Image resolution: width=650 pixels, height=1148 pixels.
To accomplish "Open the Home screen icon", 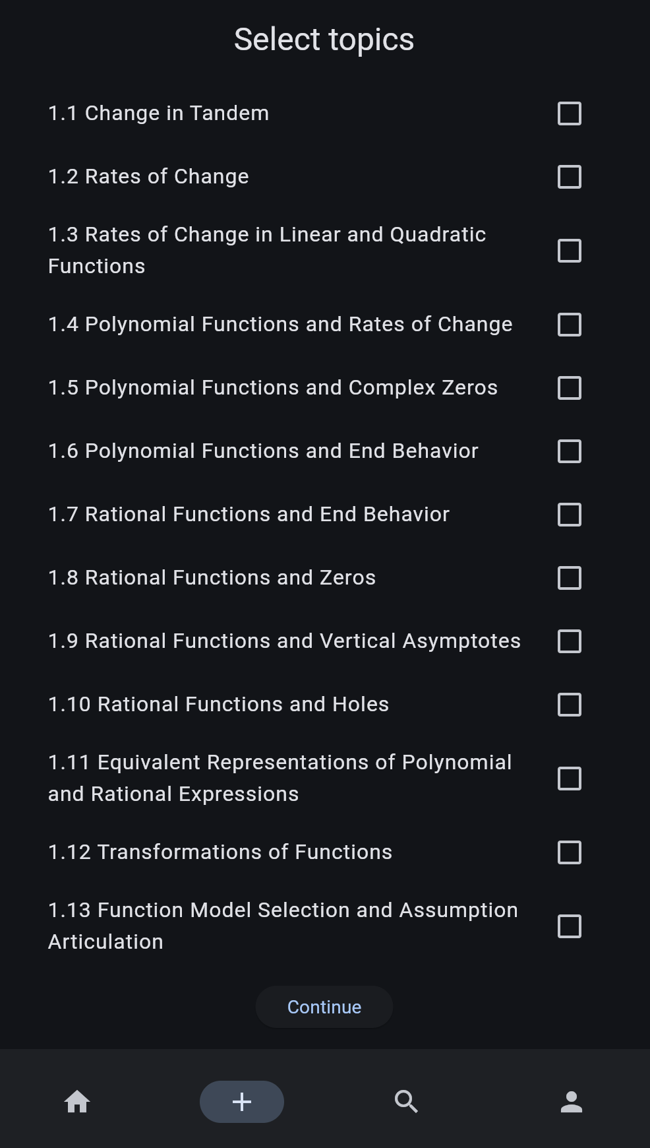I will 77,1100.
